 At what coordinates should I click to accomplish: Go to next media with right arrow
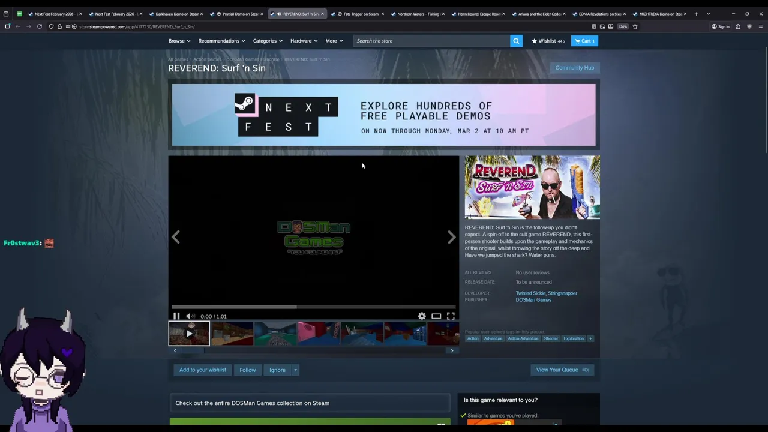point(451,238)
